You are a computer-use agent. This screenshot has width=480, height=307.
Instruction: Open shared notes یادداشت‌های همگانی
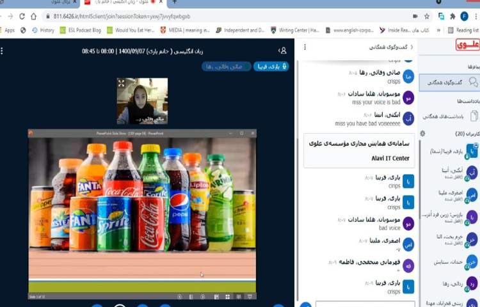click(x=450, y=116)
